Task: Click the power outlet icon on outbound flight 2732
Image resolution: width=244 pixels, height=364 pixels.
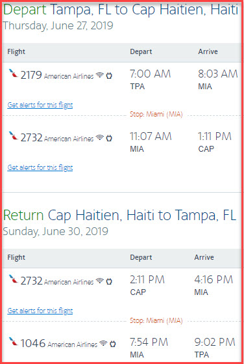Action: pyautogui.click(x=109, y=138)
